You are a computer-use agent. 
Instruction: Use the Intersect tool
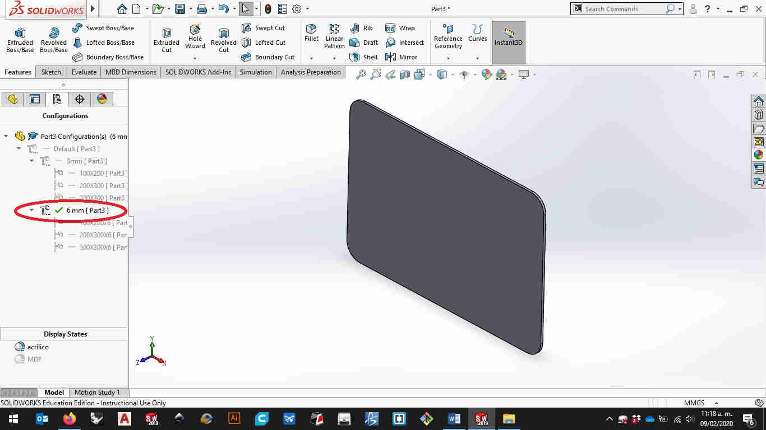404,43
